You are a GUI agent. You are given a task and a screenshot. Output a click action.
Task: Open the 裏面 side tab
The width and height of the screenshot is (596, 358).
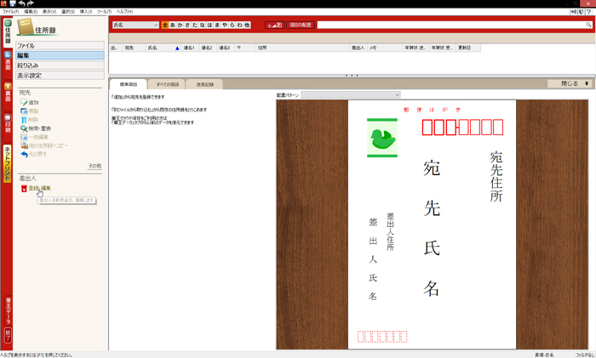click(7, 93)
